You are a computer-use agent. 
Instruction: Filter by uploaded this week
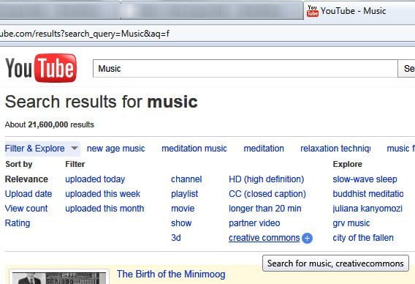click(x=103, y=194)
